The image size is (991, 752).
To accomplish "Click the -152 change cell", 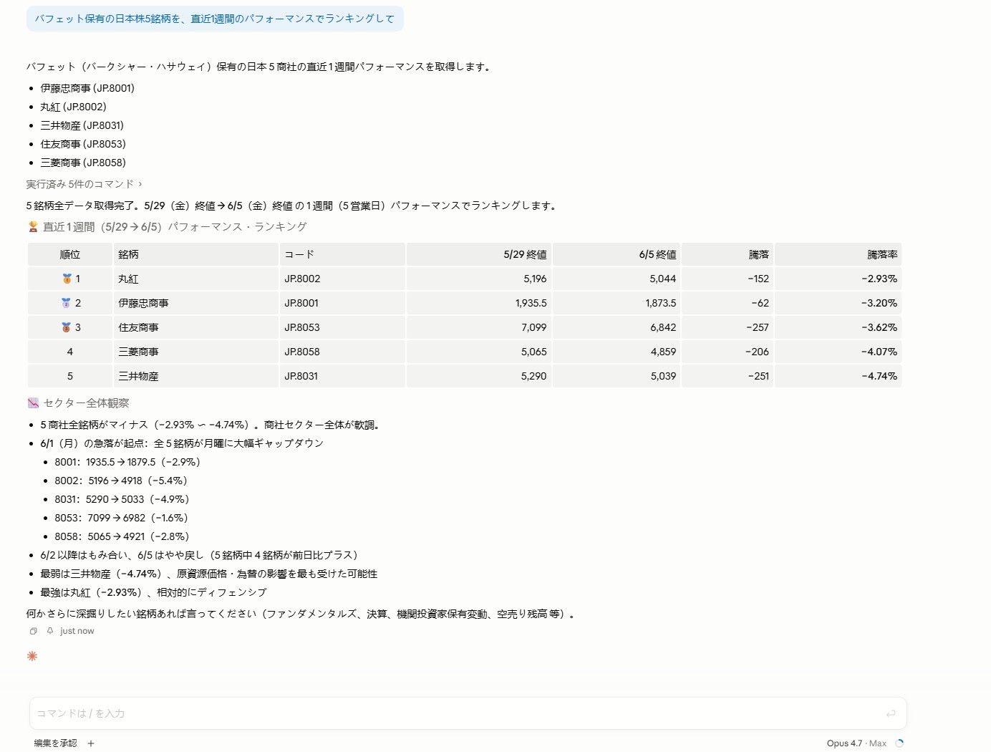I will (x=727, y=279).
